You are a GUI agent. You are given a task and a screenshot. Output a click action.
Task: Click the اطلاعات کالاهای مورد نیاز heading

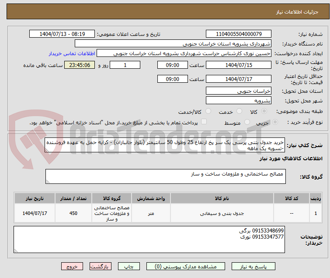(x=291, y=158)
